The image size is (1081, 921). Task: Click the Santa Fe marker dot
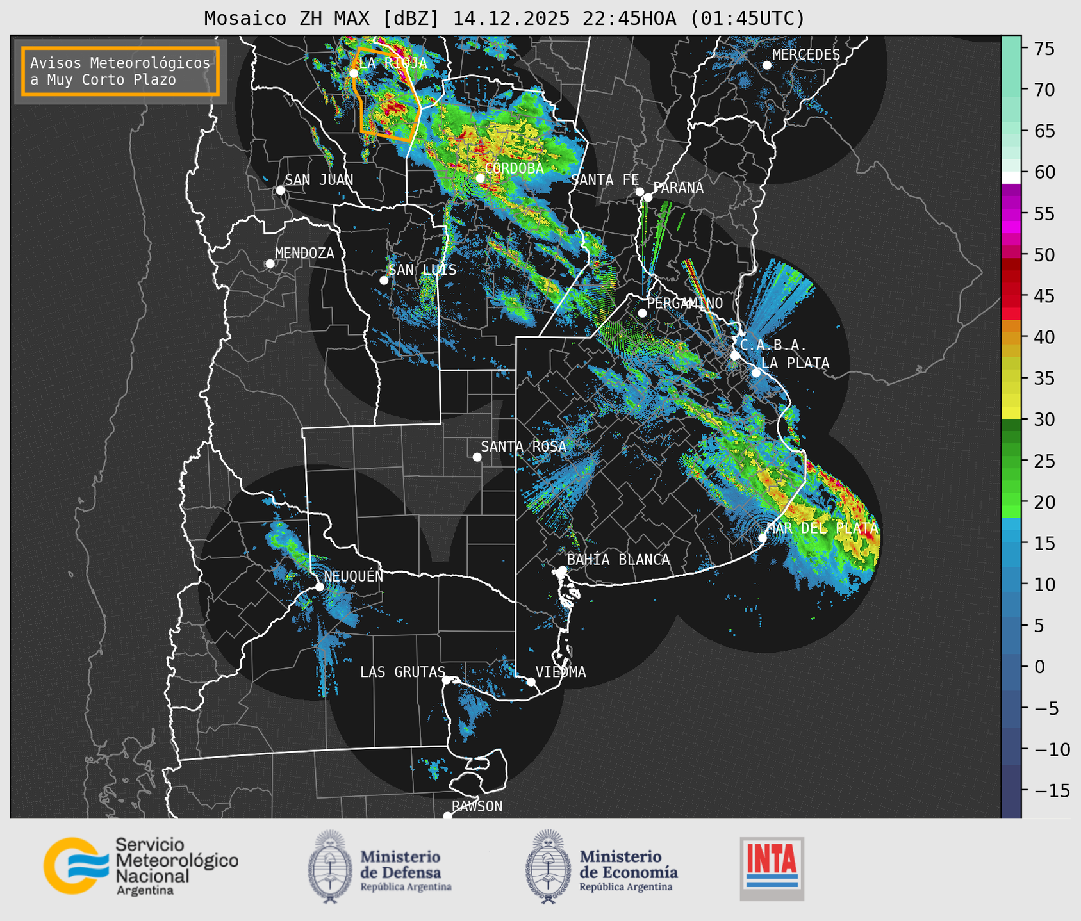point(640,192)
